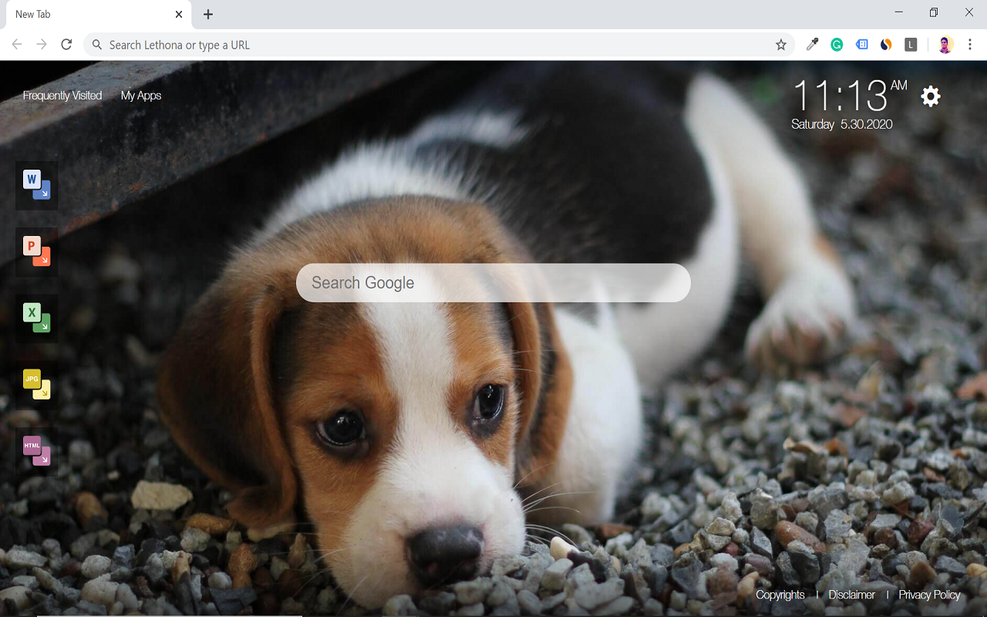
Task: Open Chrome's three-dot menu
Action: coord(970,44)
